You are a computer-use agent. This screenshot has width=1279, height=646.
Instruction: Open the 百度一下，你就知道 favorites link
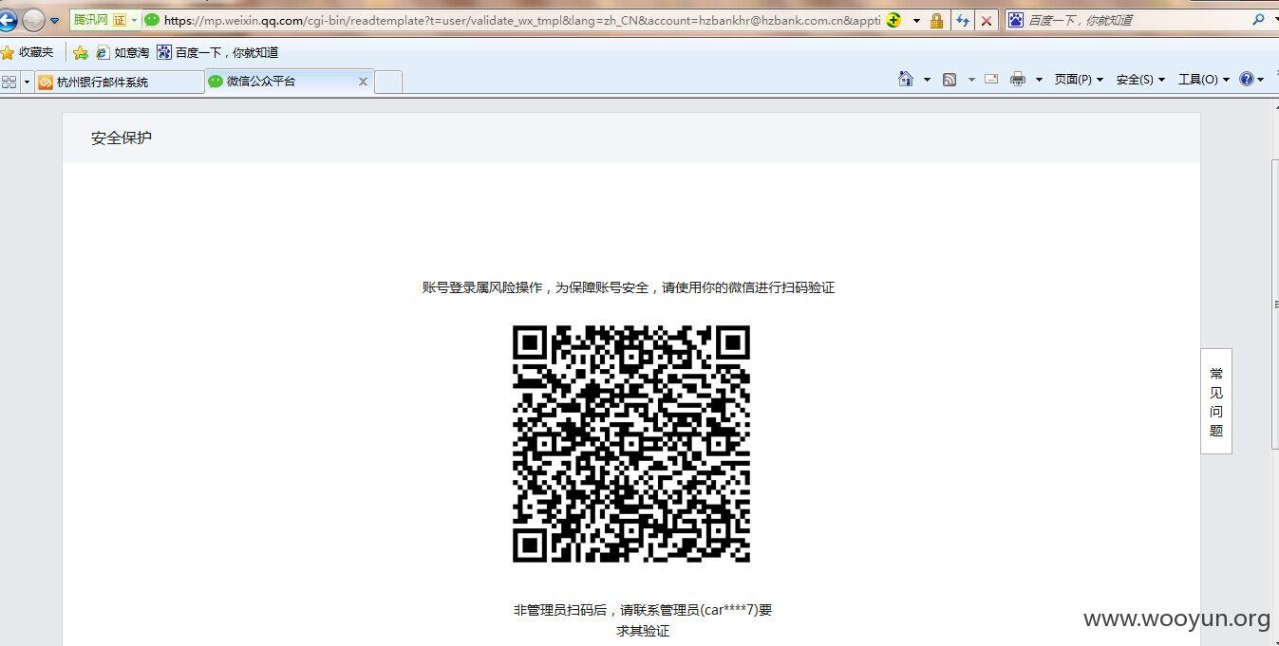point(217,52)
